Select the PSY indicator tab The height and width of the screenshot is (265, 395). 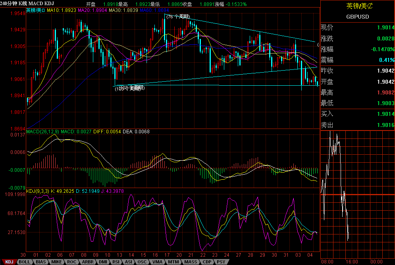[221, 262]
